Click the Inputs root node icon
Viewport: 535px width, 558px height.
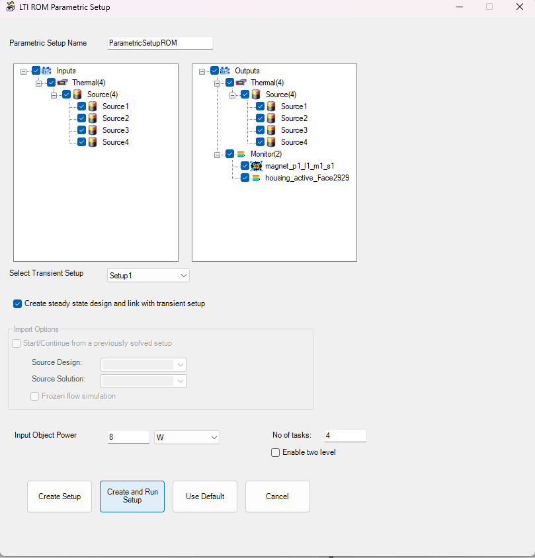47,71
